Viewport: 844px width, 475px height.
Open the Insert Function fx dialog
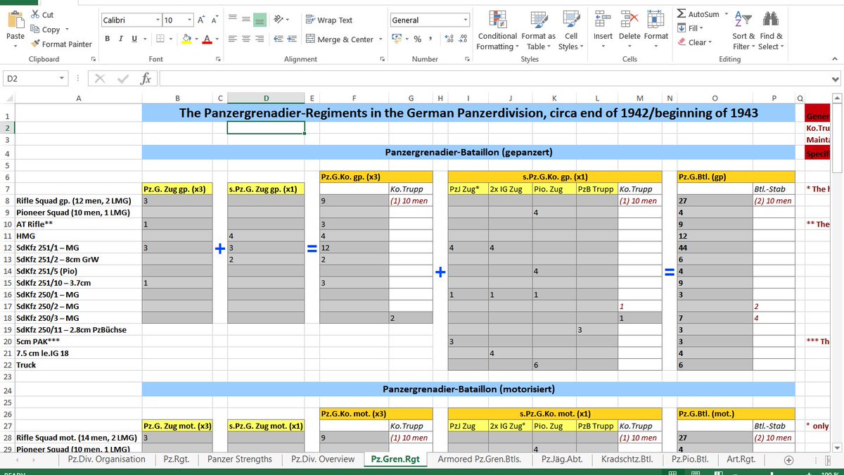[x=146, y=79]
